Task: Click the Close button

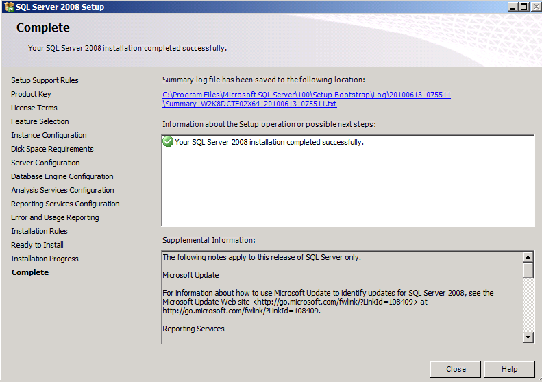Action: click(x=455, y=369)
